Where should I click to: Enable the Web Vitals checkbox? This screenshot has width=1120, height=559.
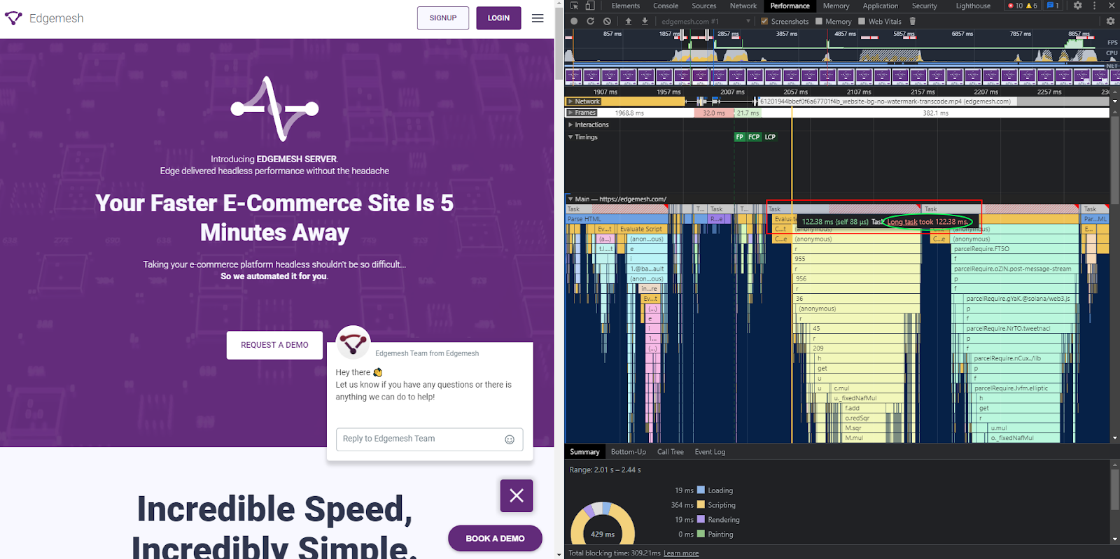pyautogui.click(x=862, y=21)
